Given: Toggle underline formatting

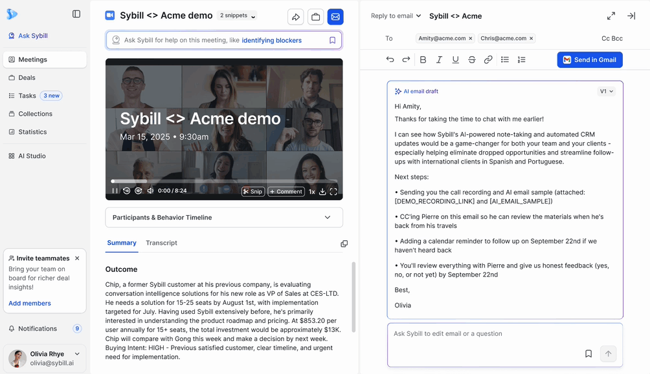Looking at the screenshot, I should click(x=456, y=59).
